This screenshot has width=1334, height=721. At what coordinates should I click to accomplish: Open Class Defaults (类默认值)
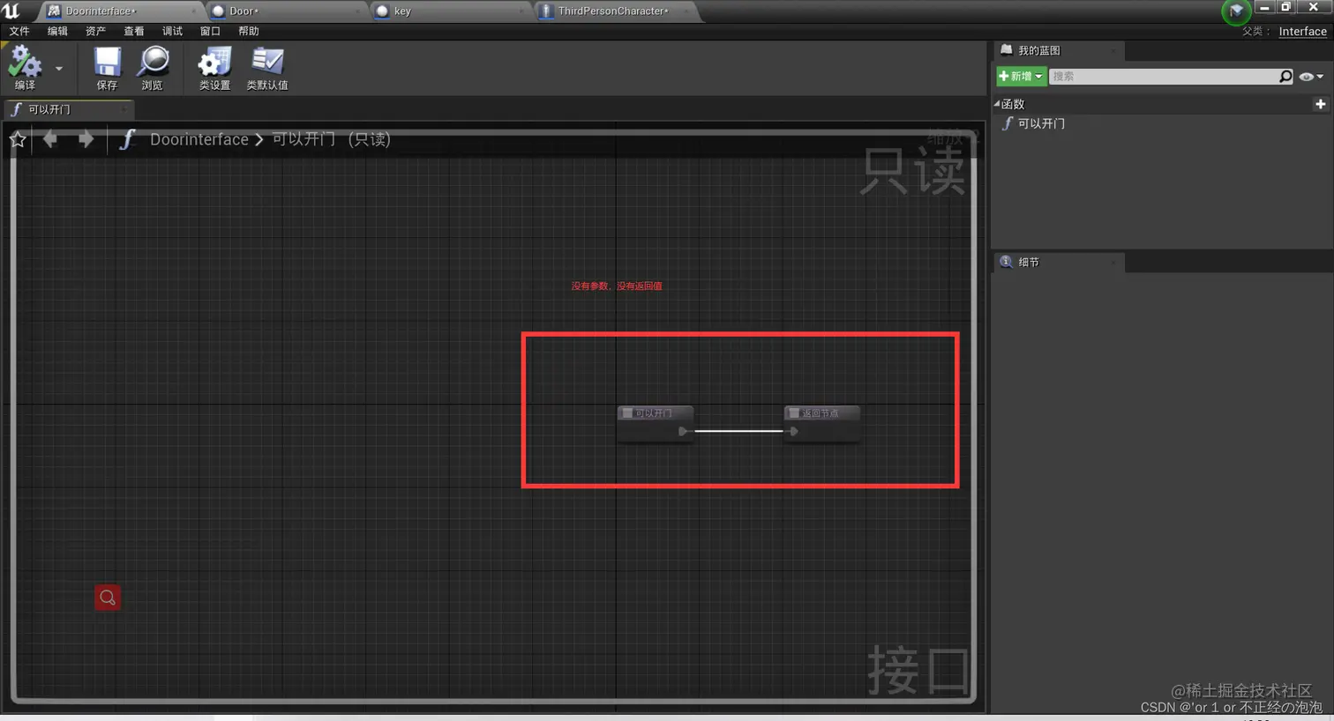click(x=267, y=68)
